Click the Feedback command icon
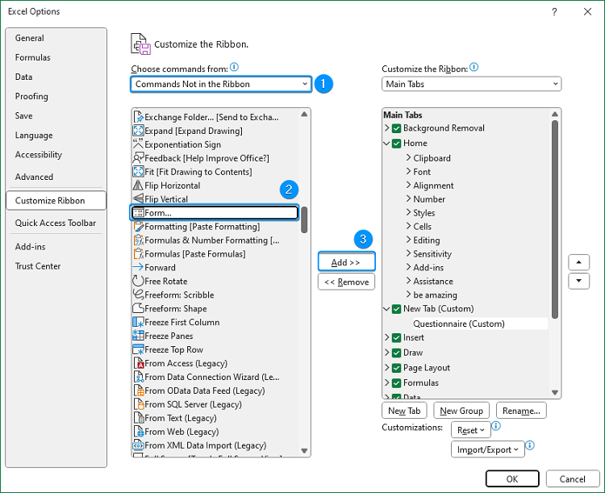The height and width of the screenshot is (493, 605). [x=138, y=158]
